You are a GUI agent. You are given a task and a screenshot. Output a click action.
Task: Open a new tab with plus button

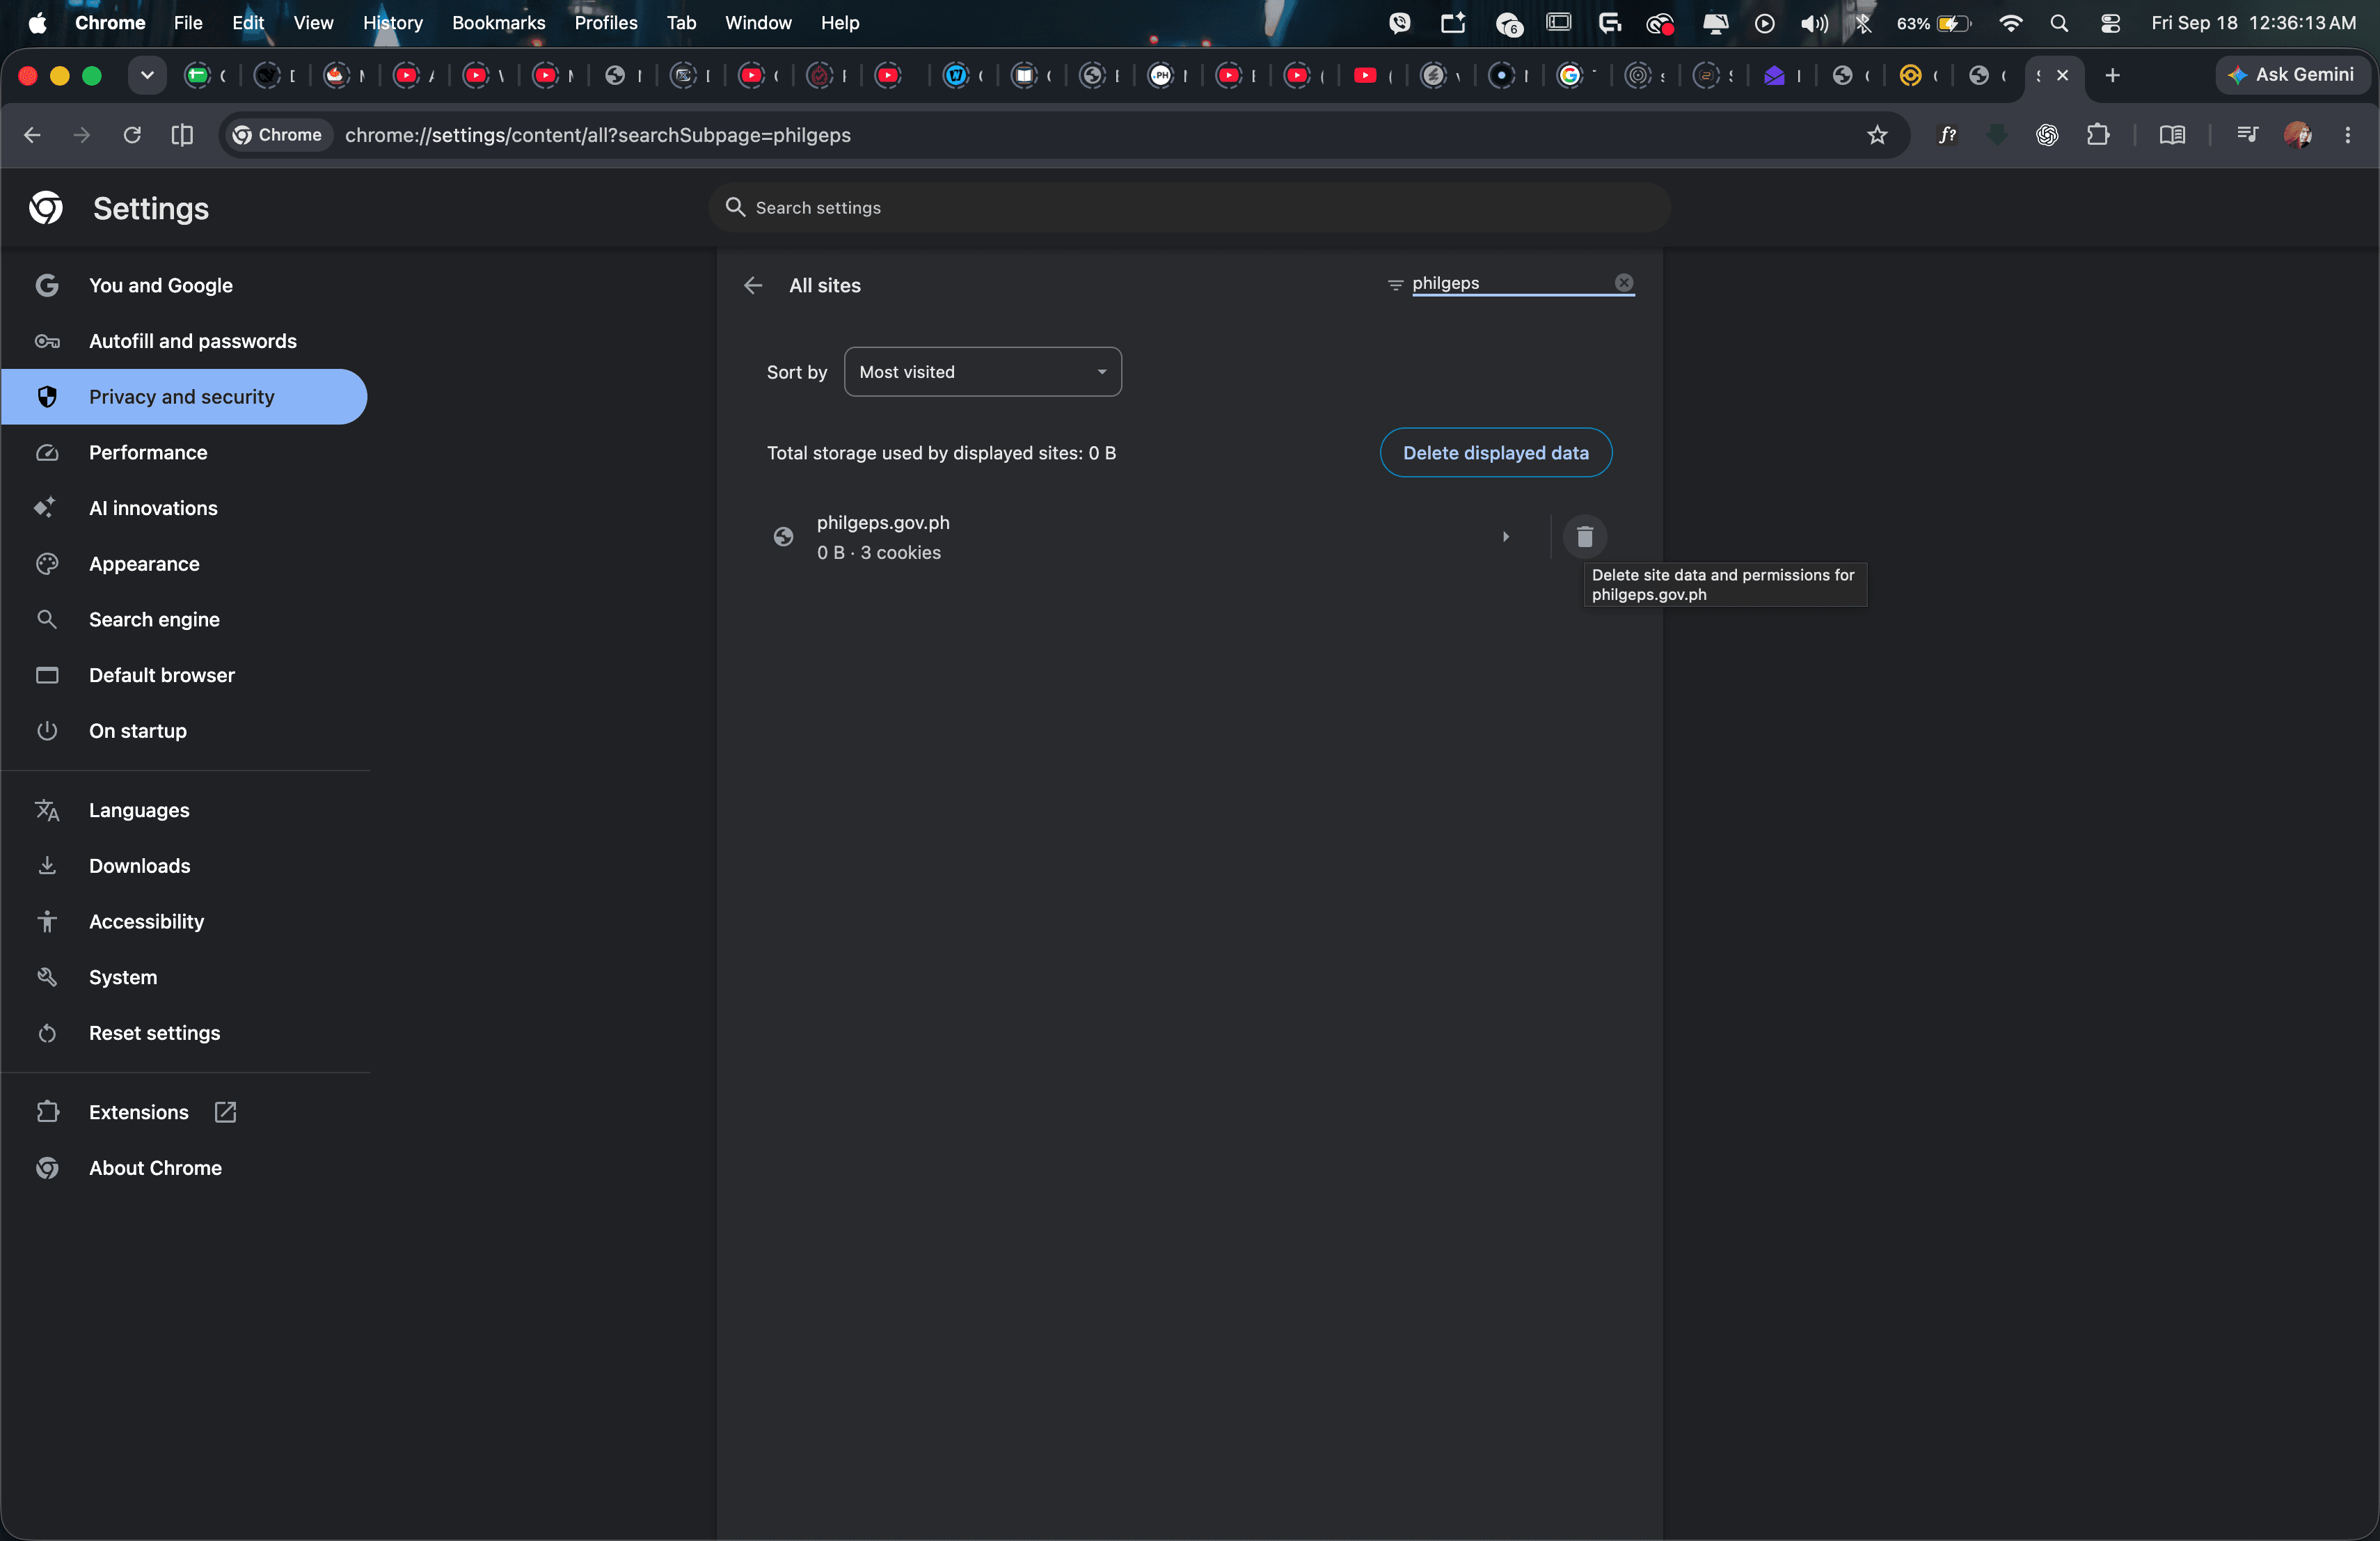point(2112,75)
